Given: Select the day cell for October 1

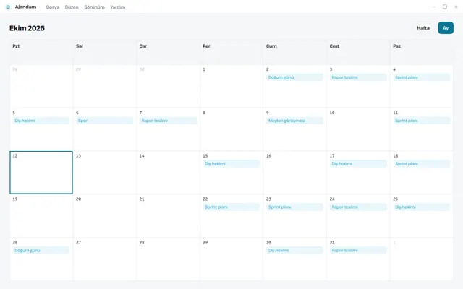Looking at the screenshot, I should 231,86.
